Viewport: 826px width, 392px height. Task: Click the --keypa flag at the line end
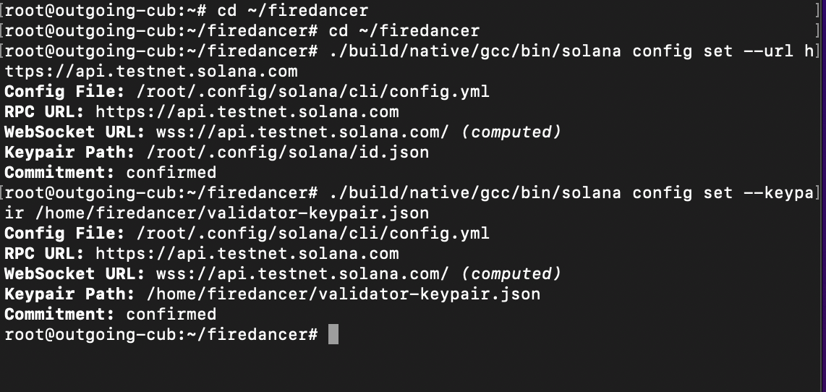(x=774, y=193)
